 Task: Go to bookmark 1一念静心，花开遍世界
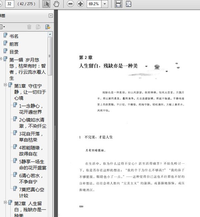coord(31,109)
